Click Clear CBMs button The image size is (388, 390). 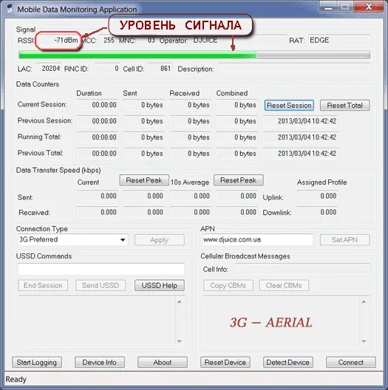click(x=284, y=285)
